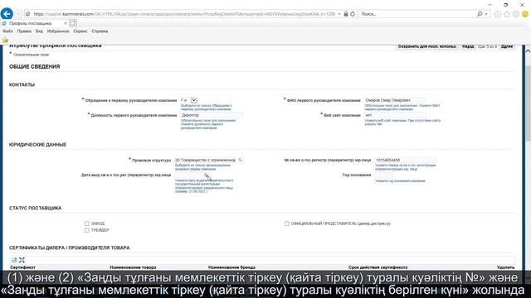Open the Справка menu

coord(100,31)
